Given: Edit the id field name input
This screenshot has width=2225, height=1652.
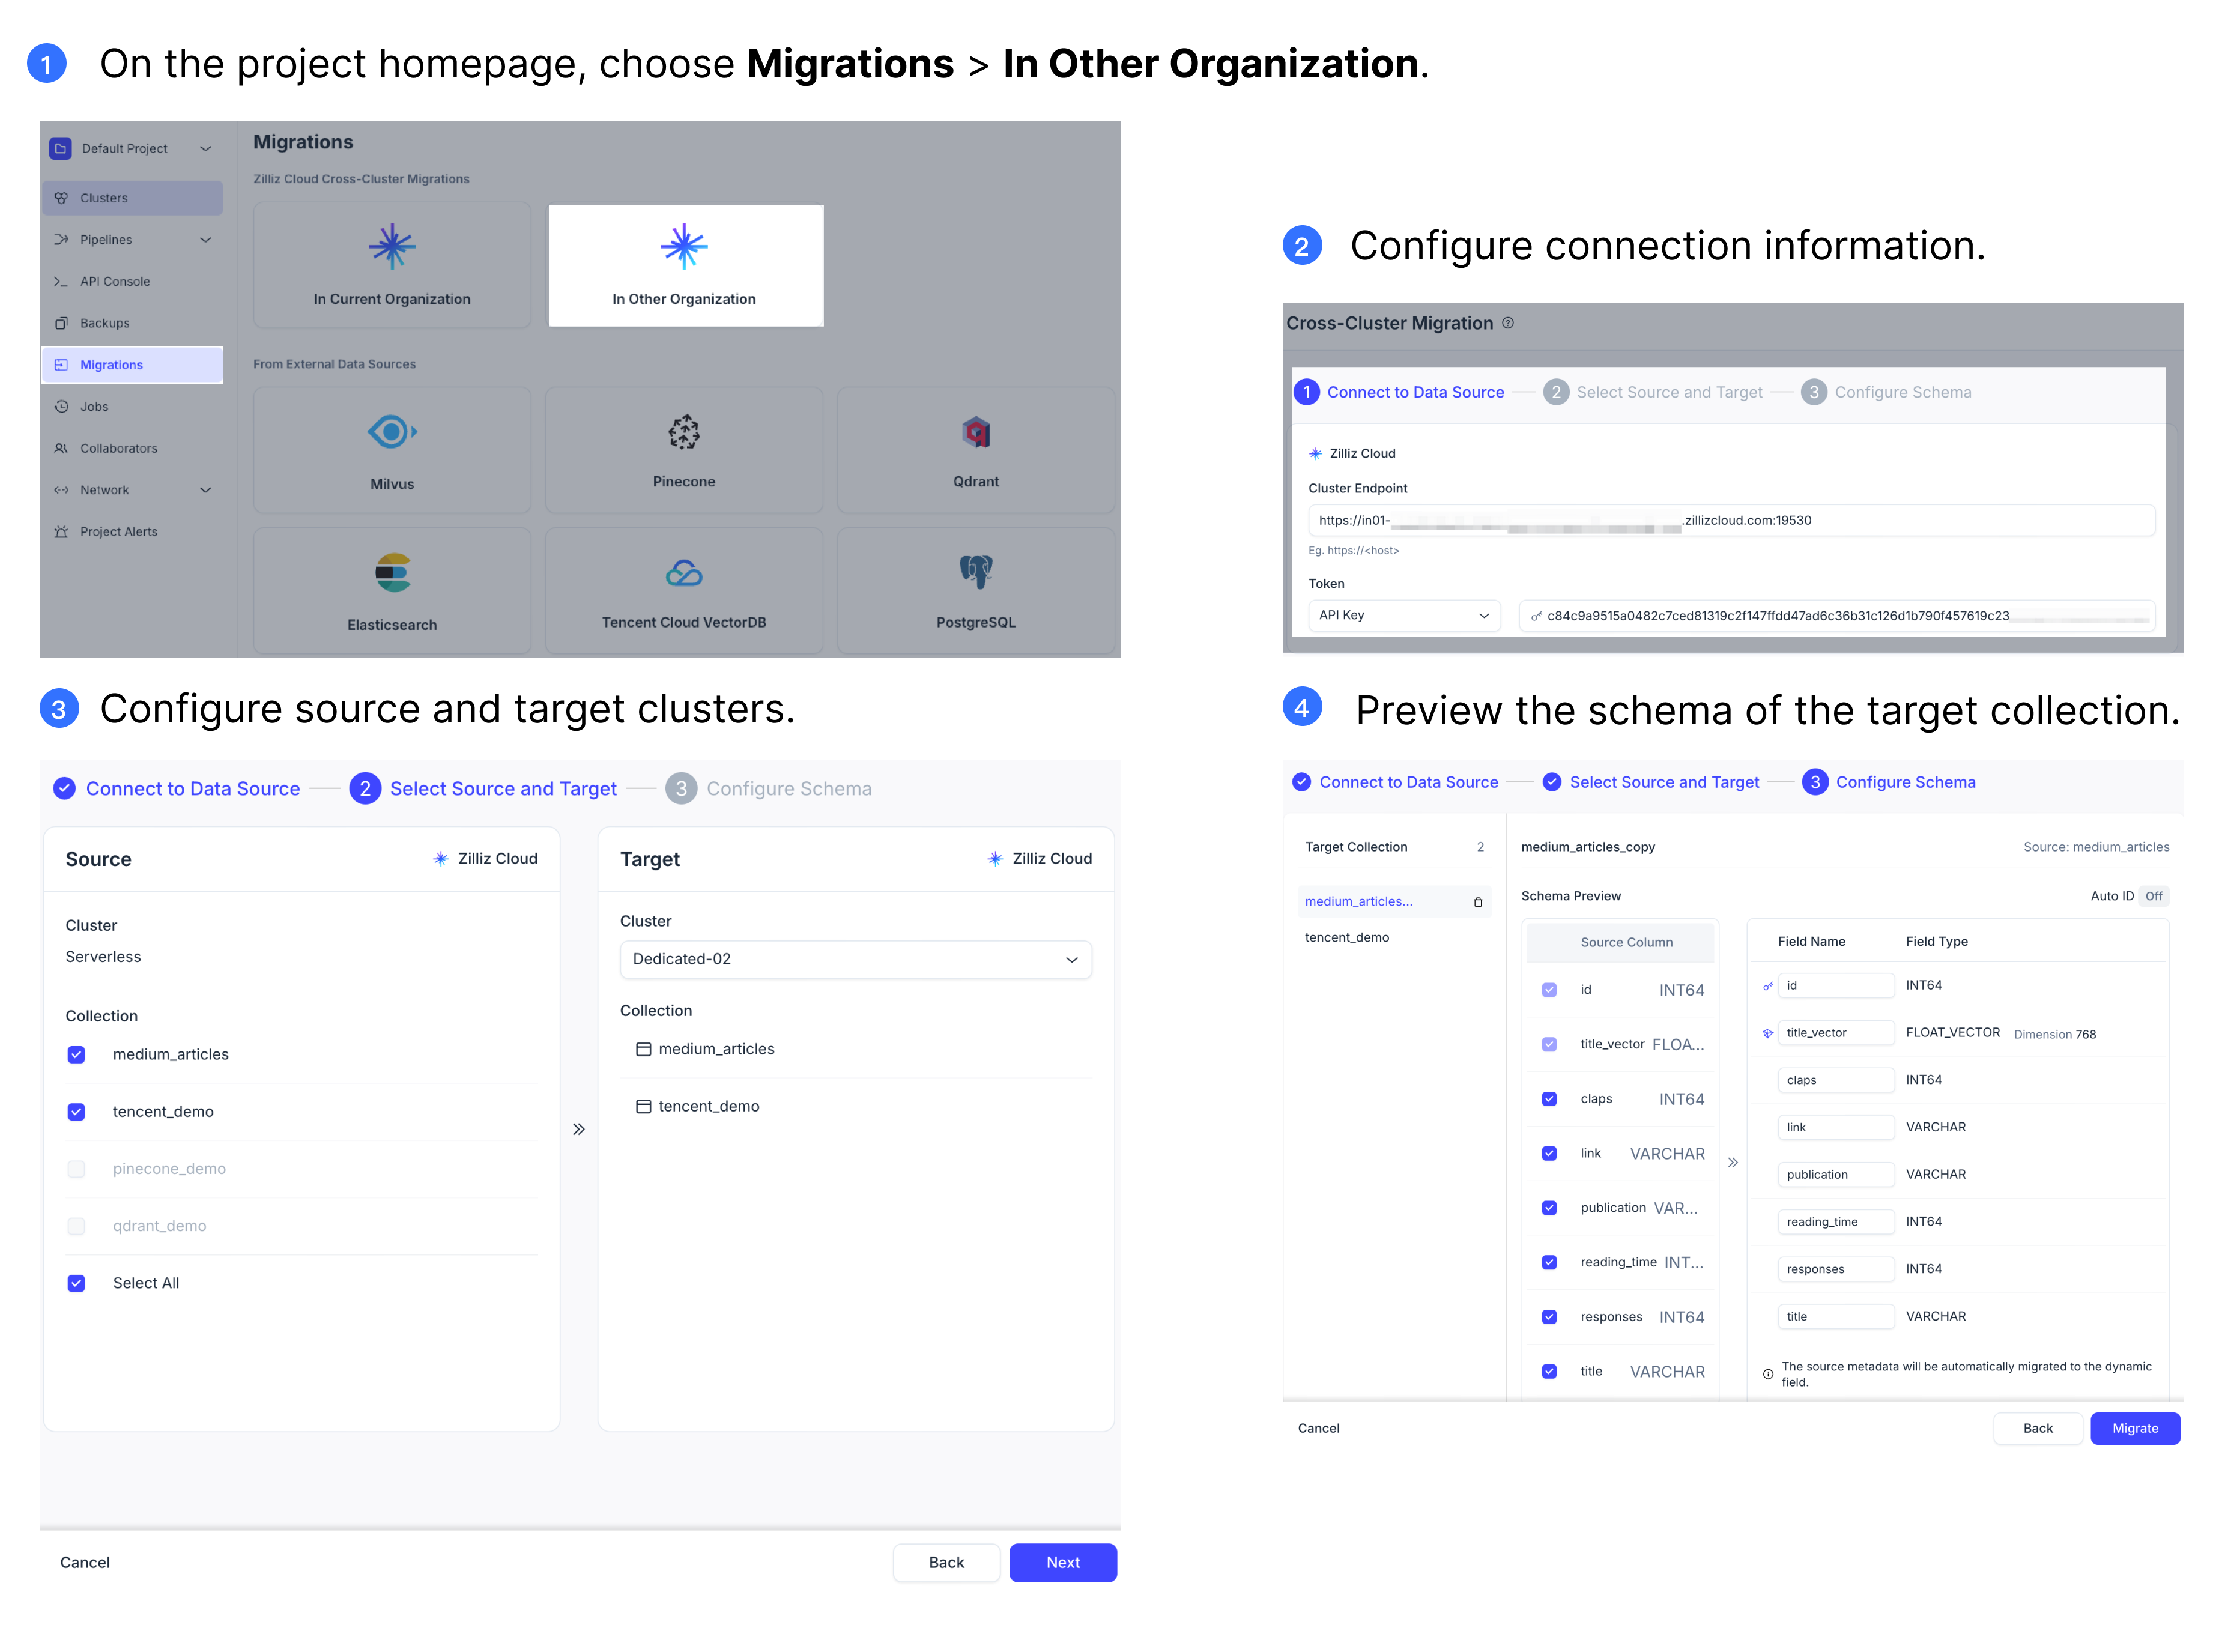Looking at the screenshot, I should (x=1836, y=985).
